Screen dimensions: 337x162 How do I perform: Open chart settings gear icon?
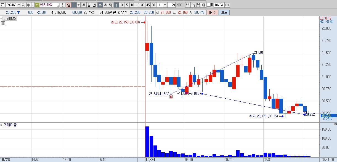(204, 5)
